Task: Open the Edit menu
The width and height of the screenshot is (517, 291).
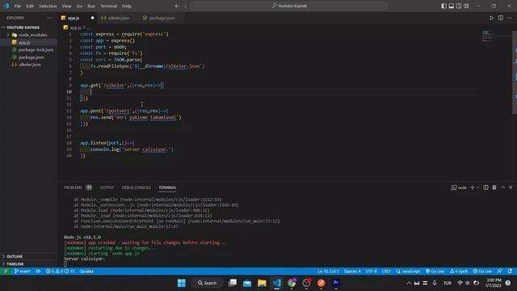Action: point(30,6)
